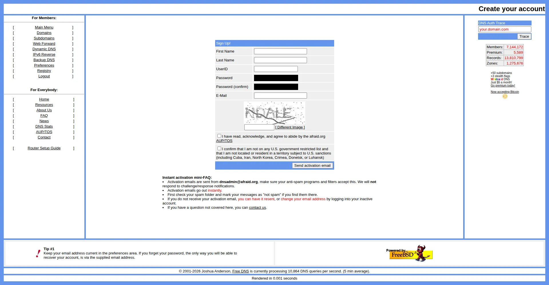Open the FAQ link

[44, 116]
